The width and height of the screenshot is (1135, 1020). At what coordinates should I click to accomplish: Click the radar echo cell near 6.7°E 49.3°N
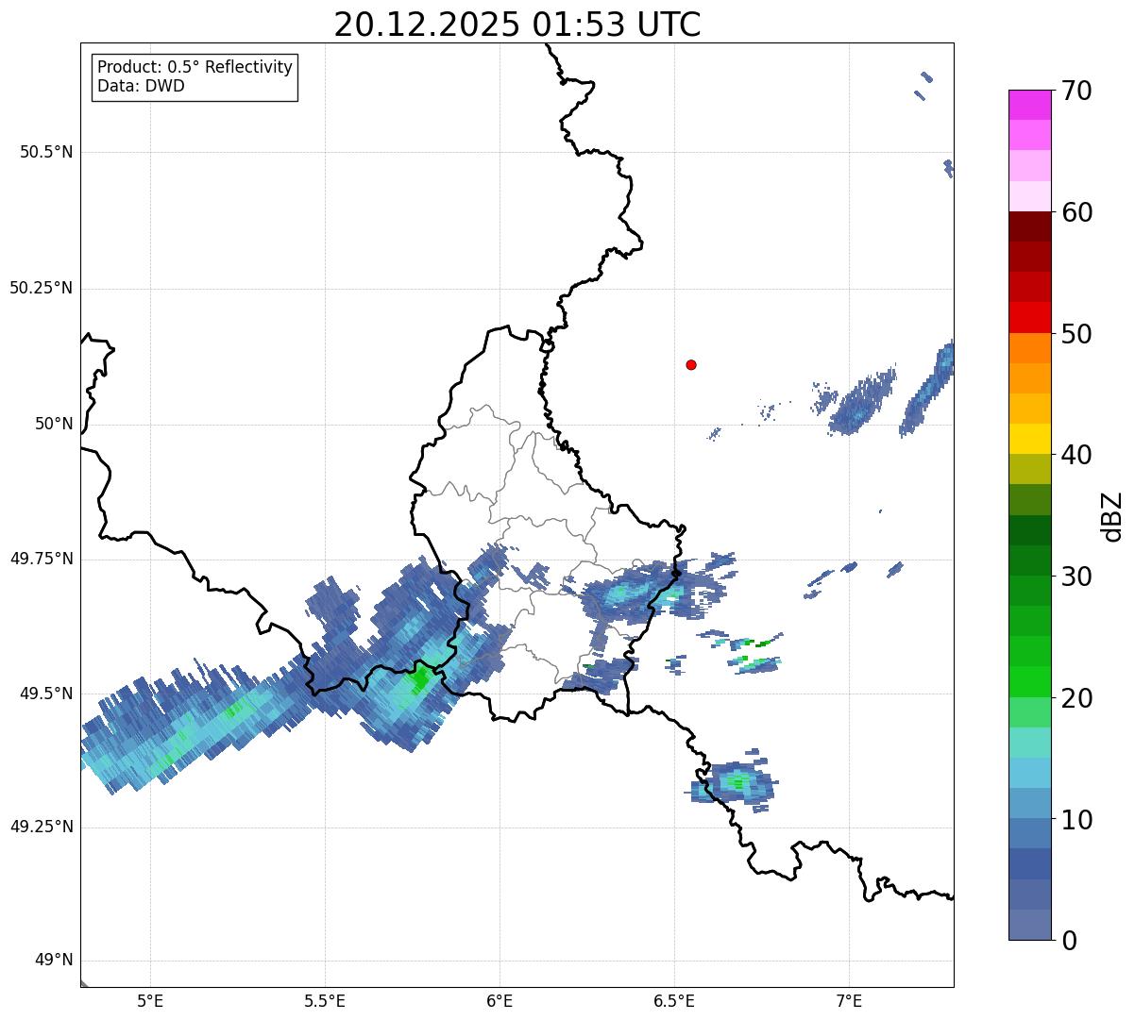tap(734, 782)
